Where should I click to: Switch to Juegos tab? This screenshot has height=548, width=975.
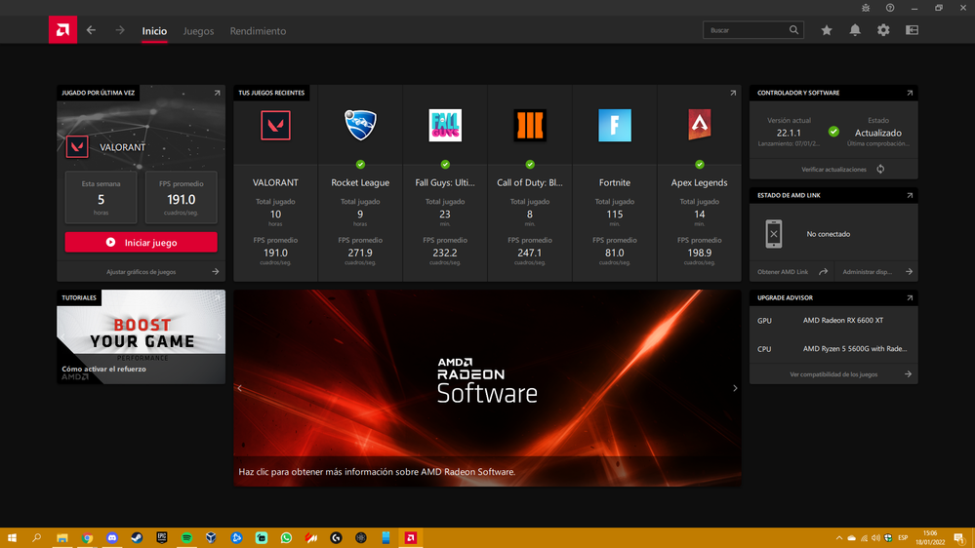[x=198, y=31]
